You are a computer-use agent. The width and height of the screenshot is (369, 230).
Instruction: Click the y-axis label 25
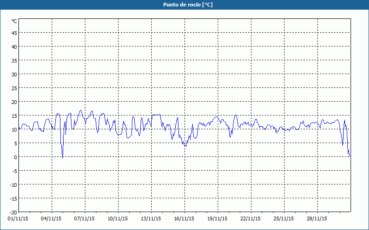pyautogui.click(x=14, y=88)
